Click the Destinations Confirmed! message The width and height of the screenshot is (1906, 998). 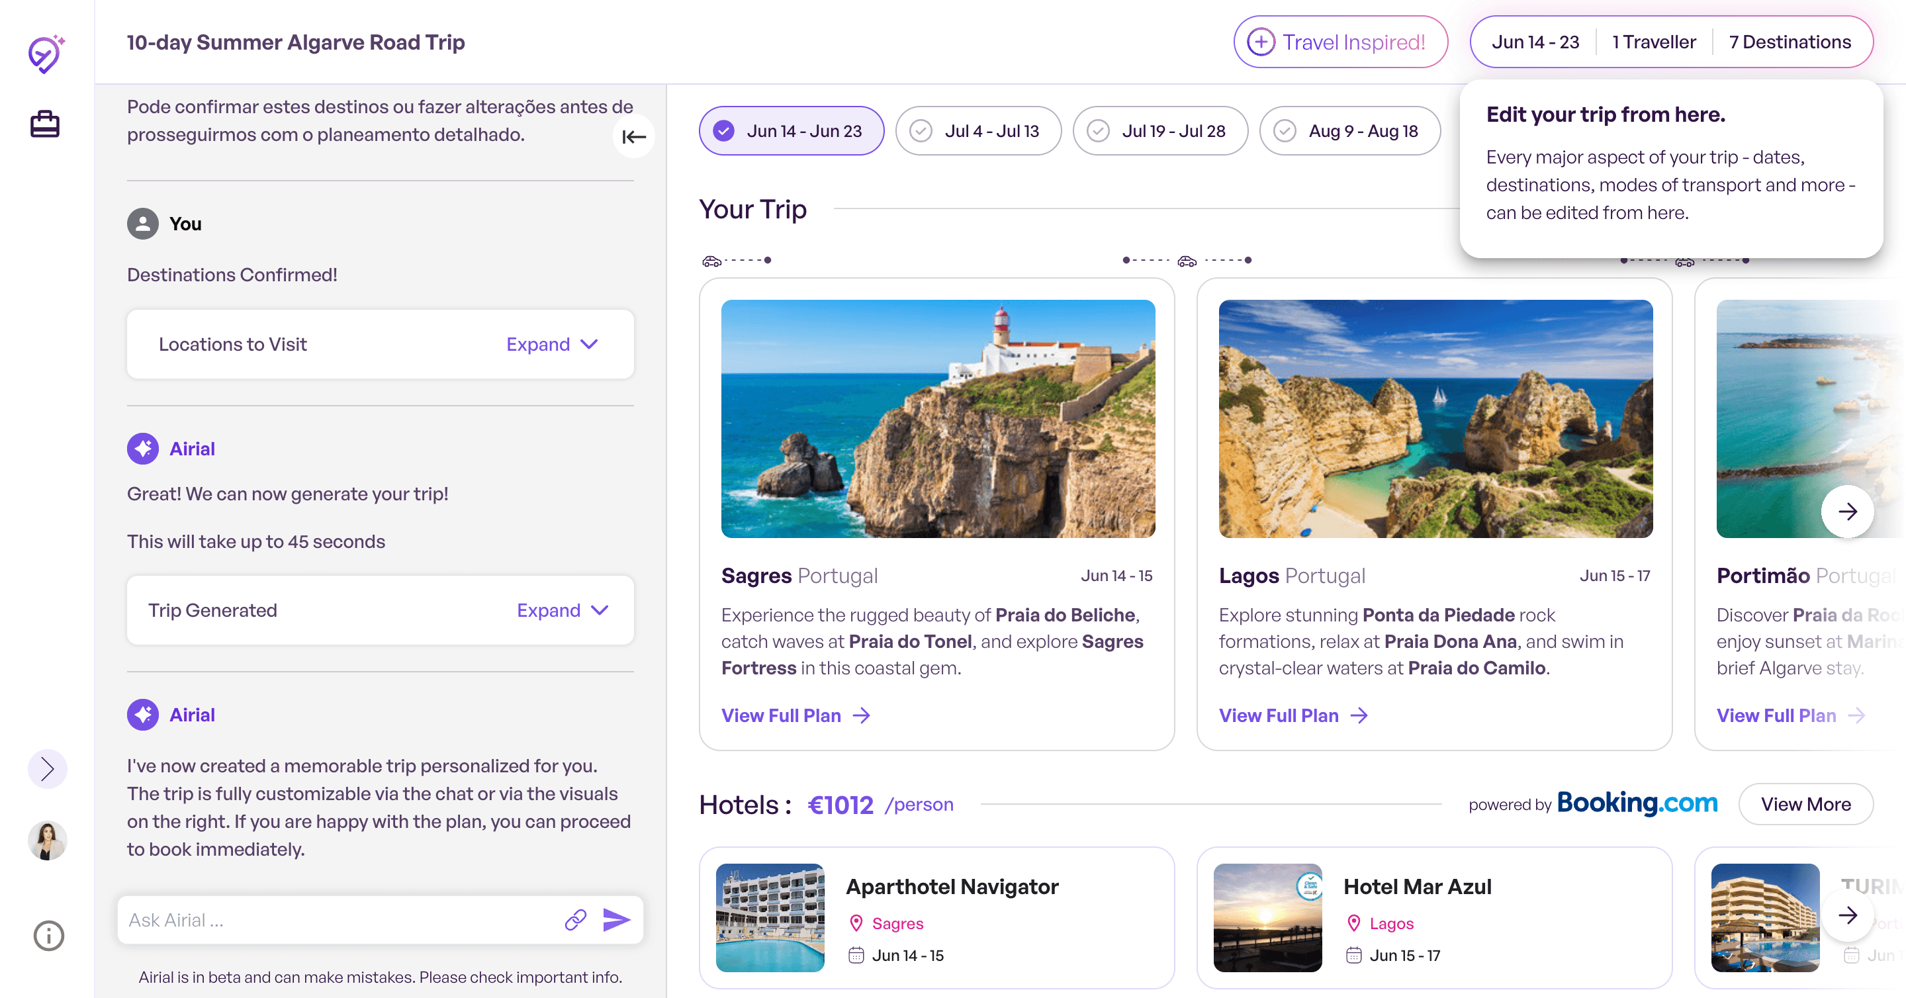click(x=232, y=275)
